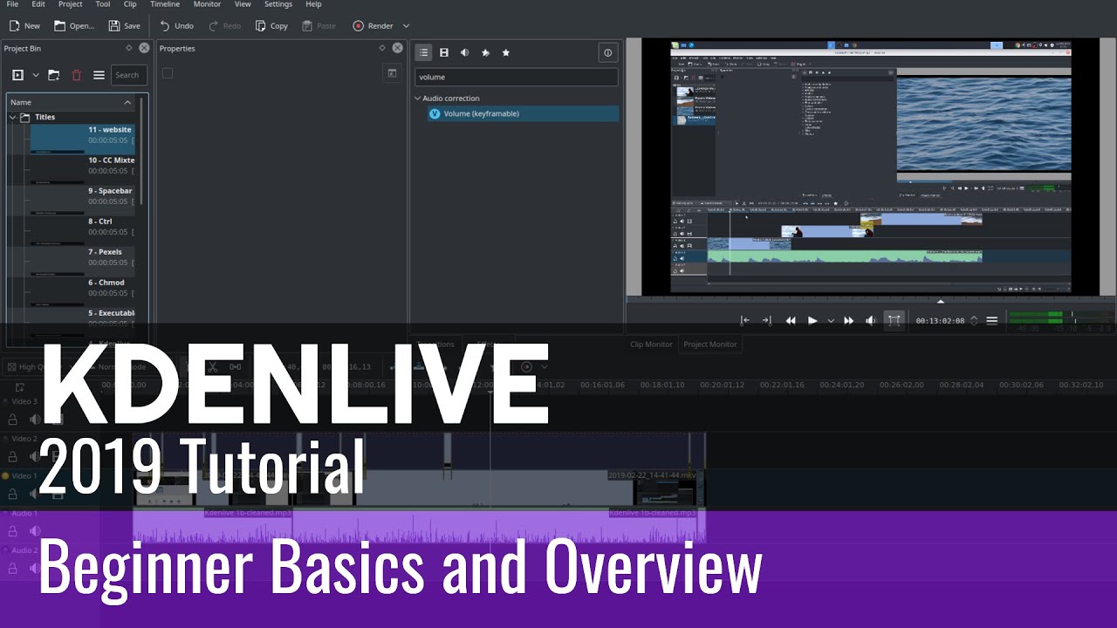The height and width of the screenshot is (628, 1117).
Task: Select the '9 - Spacebar' clip
Action: click(82, 200)
